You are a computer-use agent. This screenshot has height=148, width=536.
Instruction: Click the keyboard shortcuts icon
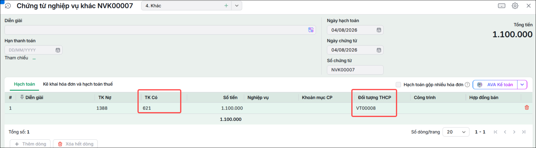click(501, 6)
